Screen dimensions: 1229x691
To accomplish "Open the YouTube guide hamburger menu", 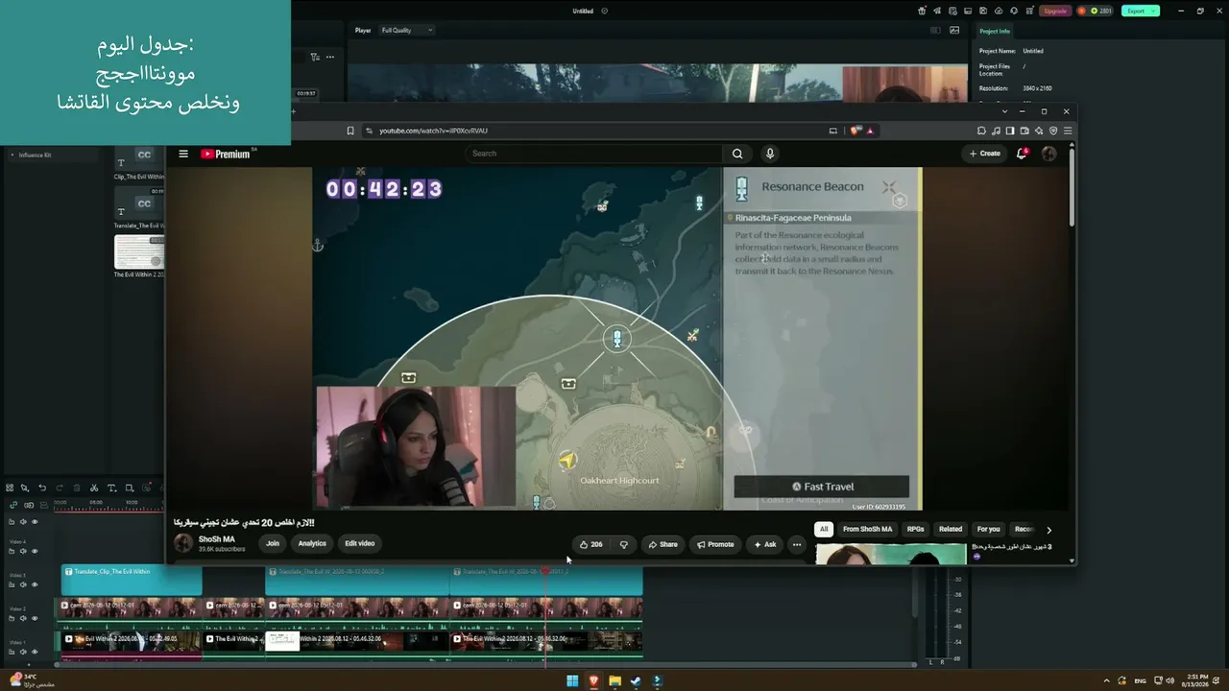I will [x=183, y=154].
